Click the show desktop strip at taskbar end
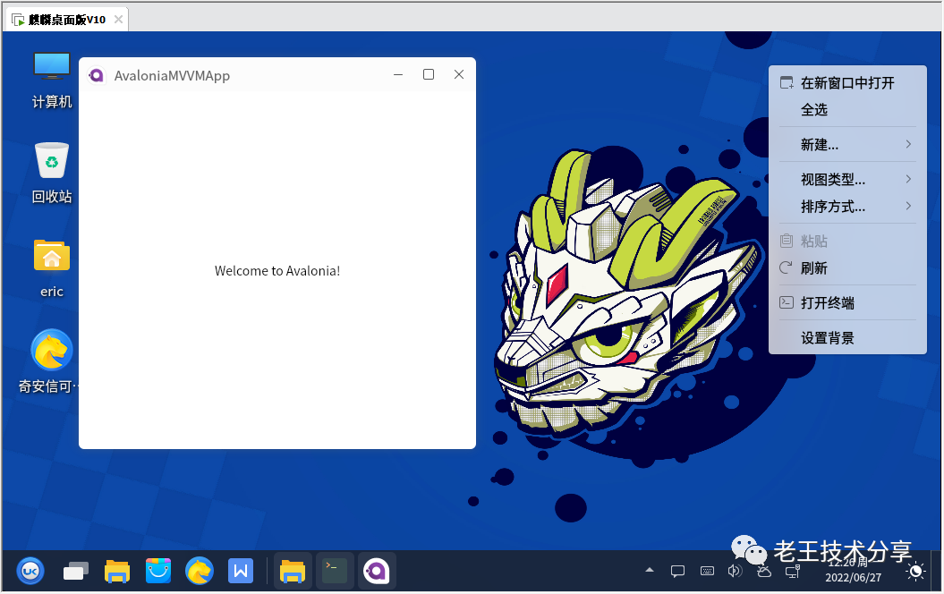The height and width of the screenshot is (594, 944). 937,571
